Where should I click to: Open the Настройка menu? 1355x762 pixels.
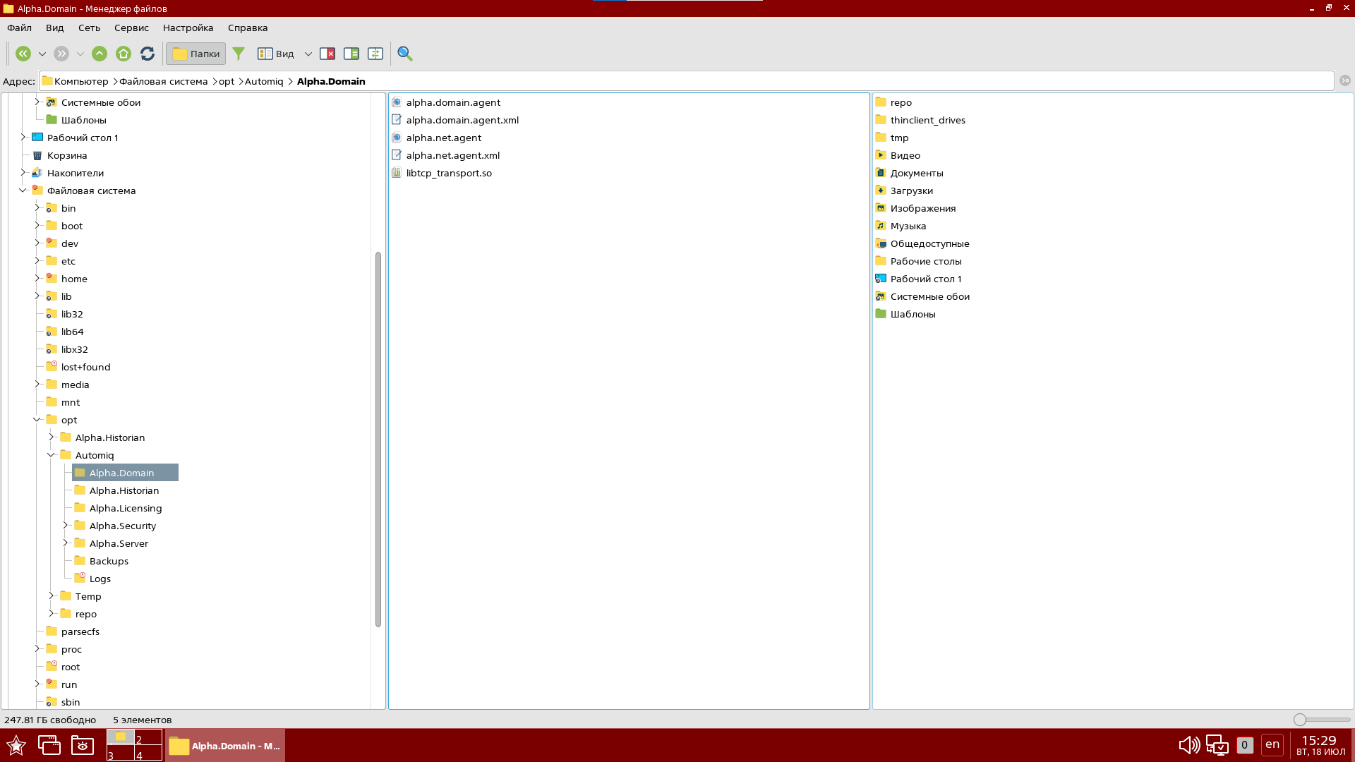[188, 28]
